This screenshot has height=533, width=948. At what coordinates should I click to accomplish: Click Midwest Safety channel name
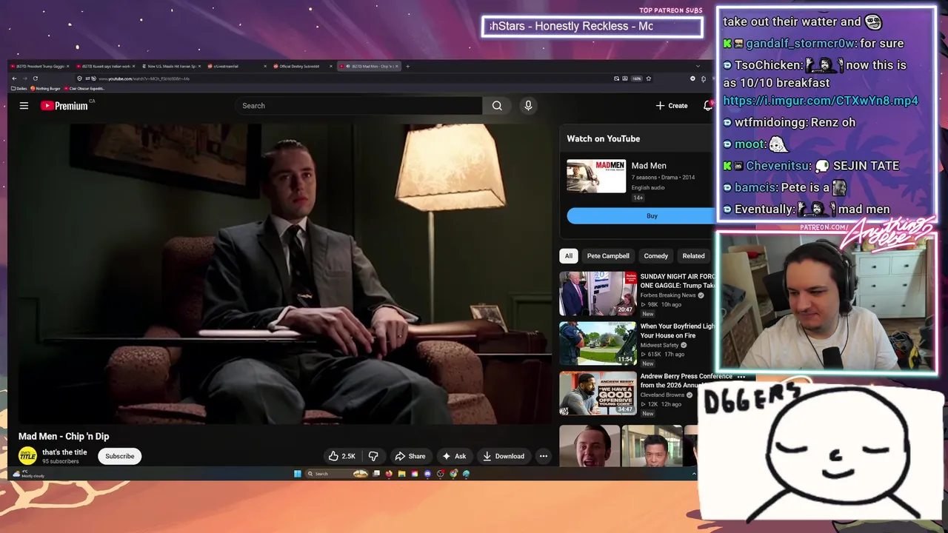tap(659, 345)
